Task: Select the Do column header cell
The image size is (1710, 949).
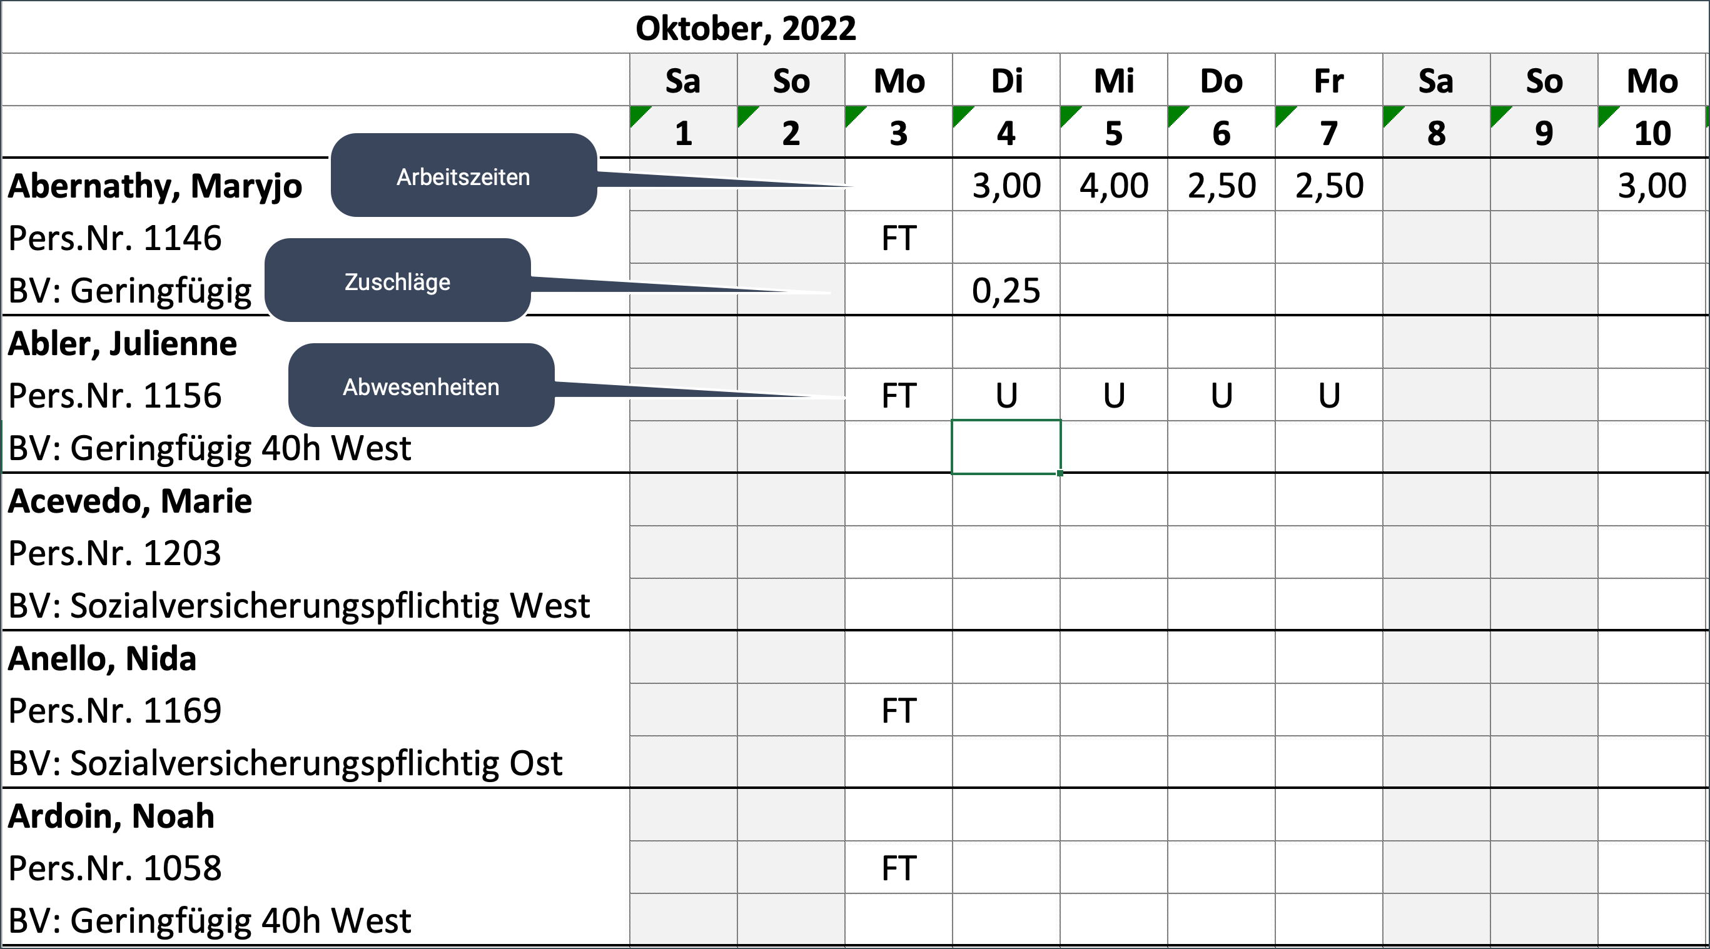Action: point(1221,80)
